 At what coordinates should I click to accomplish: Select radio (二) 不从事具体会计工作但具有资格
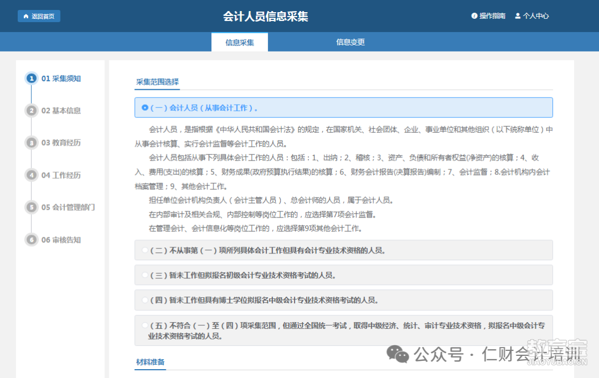point(145,250)
